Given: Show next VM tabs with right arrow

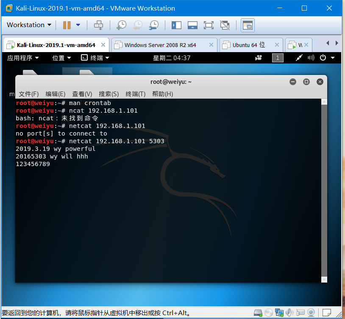Looking at the screenshot, I should 337,43.
